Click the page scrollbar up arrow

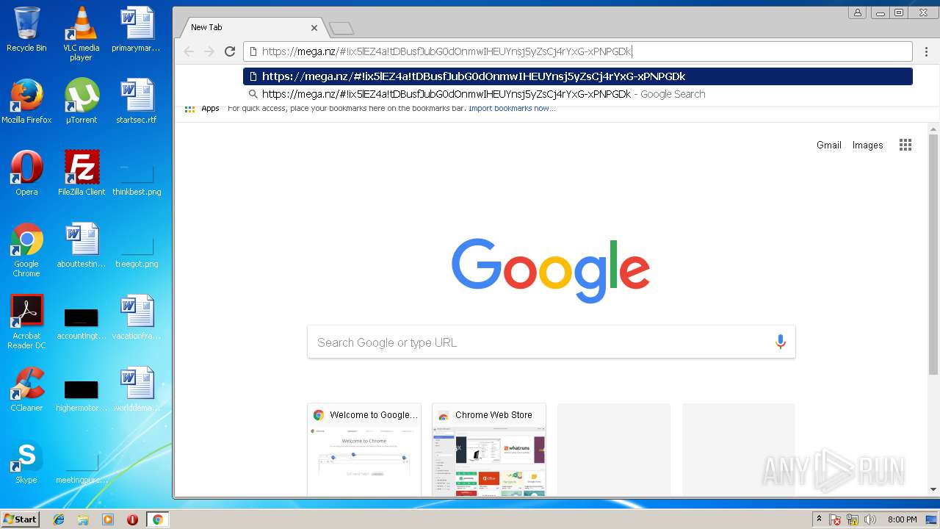[x=933, y=130]
